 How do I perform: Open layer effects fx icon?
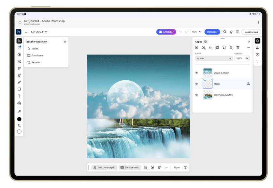[x=210, y=48]
